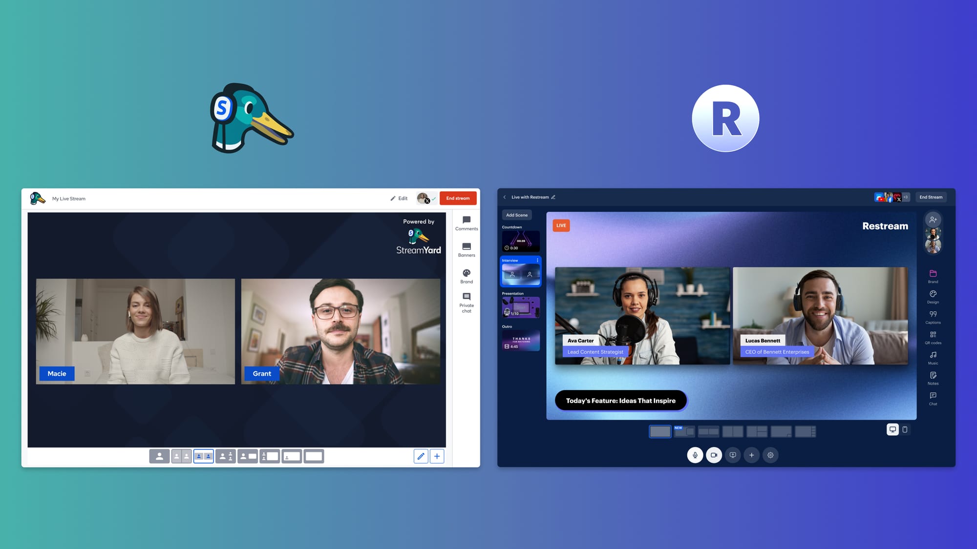Select the Countdown scene thumbnail
Image resolution: width=977 pixels, height=549 pixels.
521,241
